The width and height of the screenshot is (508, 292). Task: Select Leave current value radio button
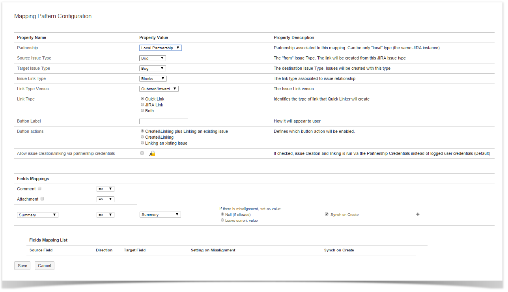pos(222,221)
